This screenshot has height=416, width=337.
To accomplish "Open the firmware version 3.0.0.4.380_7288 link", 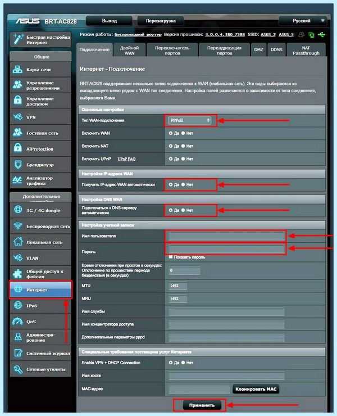I will pyautogui.click(x=225, y=34).
